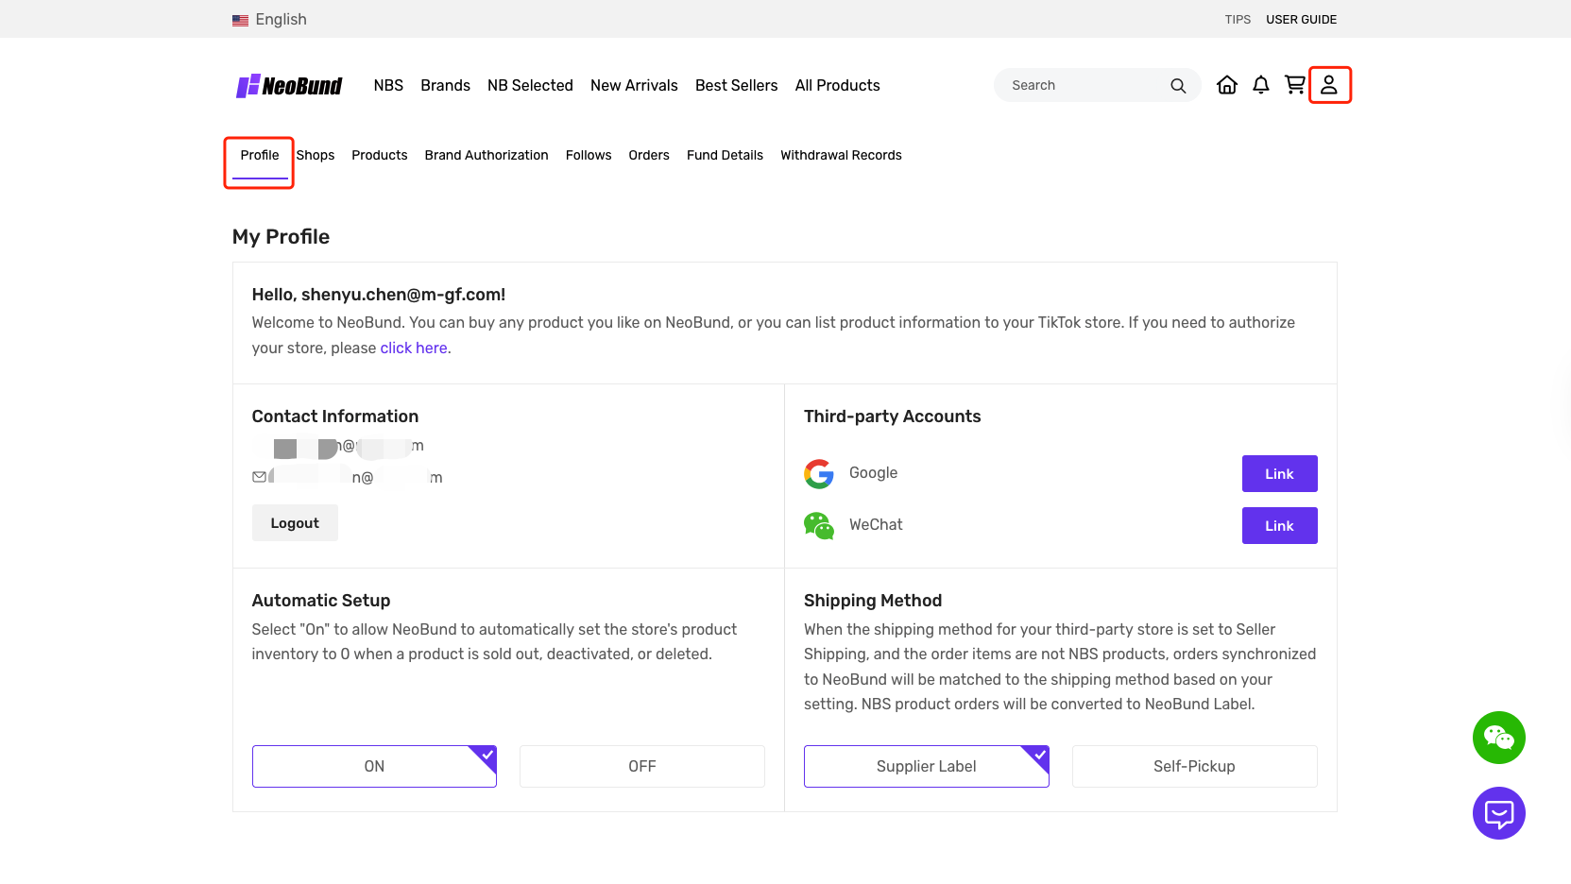Screen dimensions: 1571x884
Task: Select Supplier Label shipping method
Action: tap(926, 766)
